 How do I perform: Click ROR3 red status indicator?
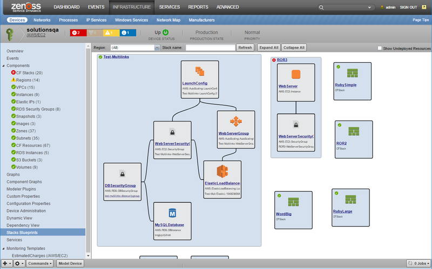pyautogui.click(x=274, y=60)
